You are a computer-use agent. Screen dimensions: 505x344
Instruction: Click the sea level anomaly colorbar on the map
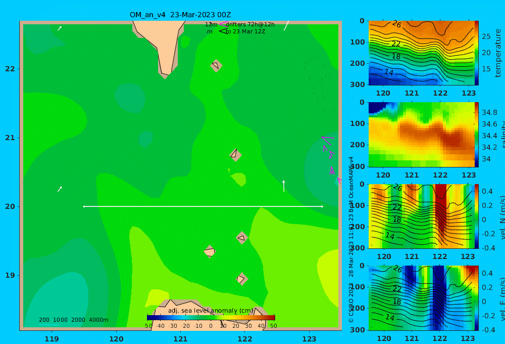click(211, 318)
